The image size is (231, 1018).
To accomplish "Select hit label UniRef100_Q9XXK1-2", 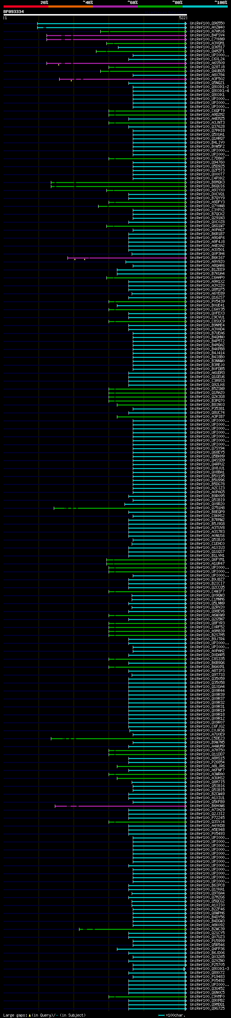I will pyautogui.click(x=209, y=87).
